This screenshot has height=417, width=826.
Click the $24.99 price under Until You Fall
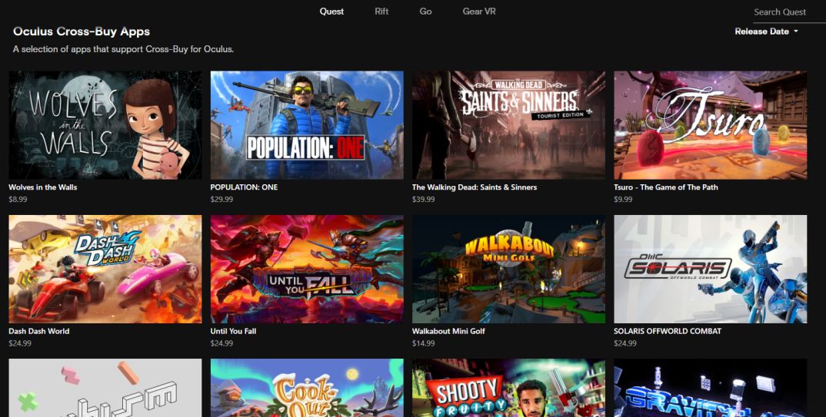(x=221, y=343)
